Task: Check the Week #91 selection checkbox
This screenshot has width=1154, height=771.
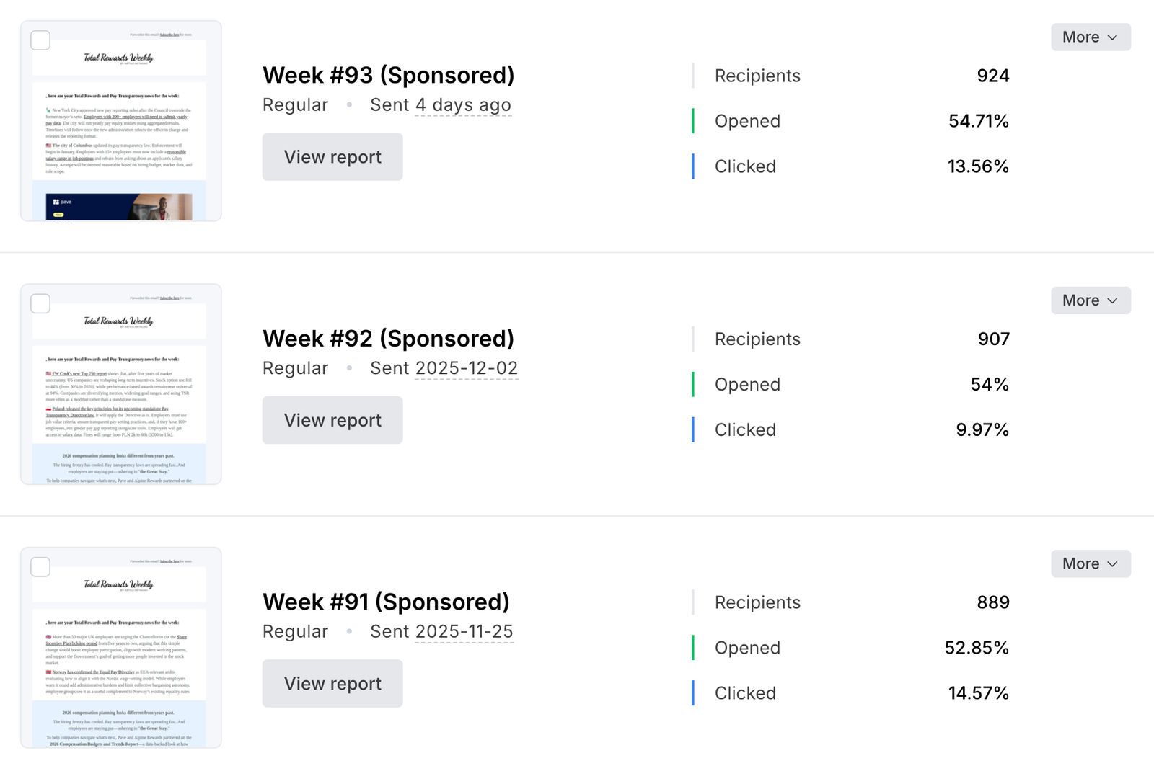Action: [40, 567]
